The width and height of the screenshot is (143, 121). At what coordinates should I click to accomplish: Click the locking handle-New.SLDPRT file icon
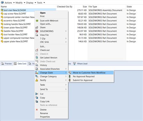2,24
